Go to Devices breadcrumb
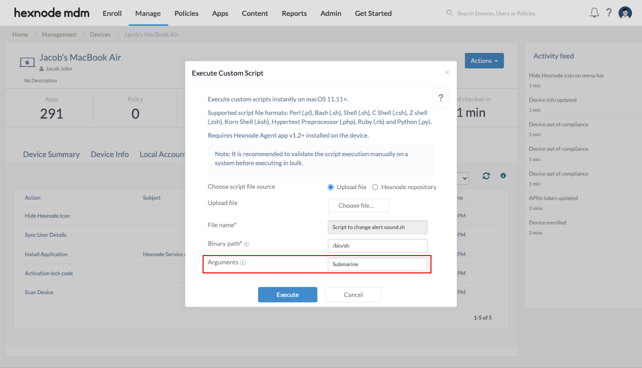This screenshot has height=368, width=642. pyautogui.click(x=100, y=35)
